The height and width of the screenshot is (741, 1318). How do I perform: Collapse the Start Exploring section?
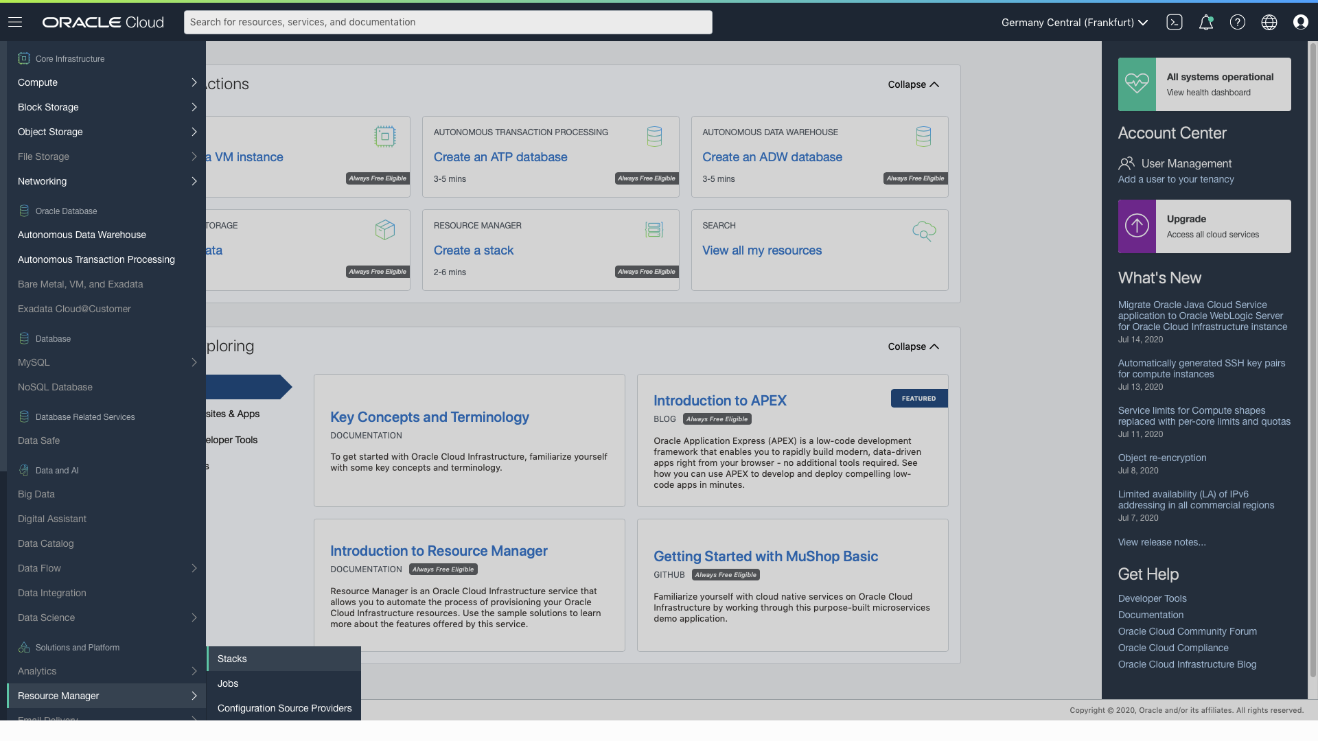(913, 346)
